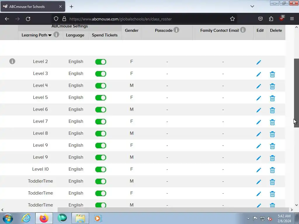This screenshot has width=299, height=224.
Task: Open the taskbar clock and date
Action: click(x=284, y=218)
